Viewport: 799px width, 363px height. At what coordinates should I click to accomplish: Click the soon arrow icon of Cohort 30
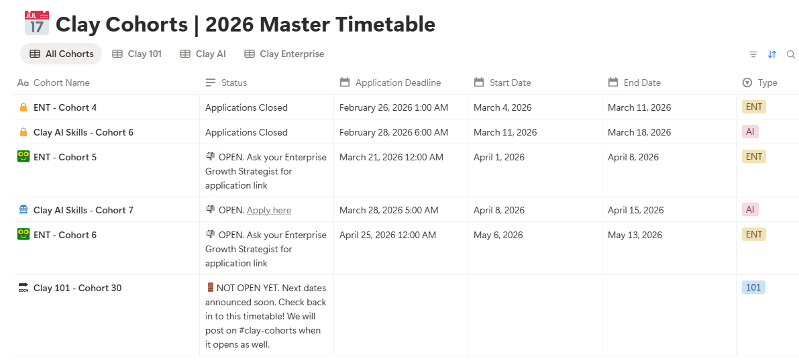coord(23,288)
